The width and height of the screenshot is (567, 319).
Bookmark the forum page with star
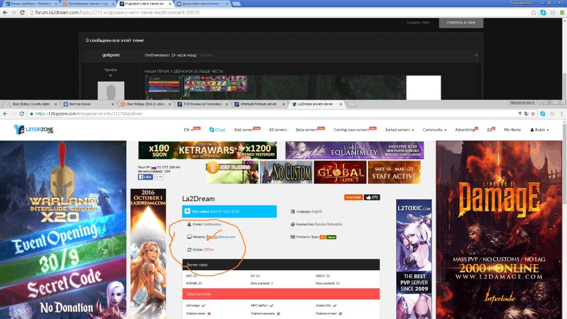point(534,12)
